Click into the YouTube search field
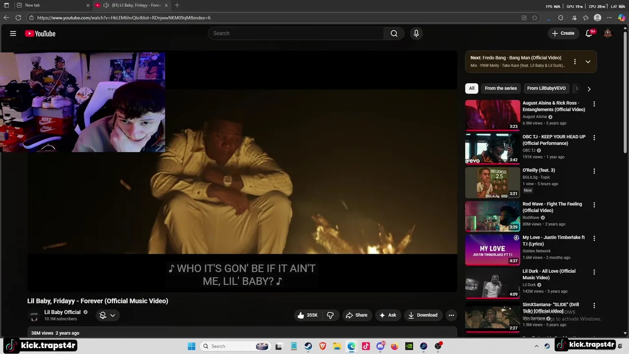 pos(296,33)
